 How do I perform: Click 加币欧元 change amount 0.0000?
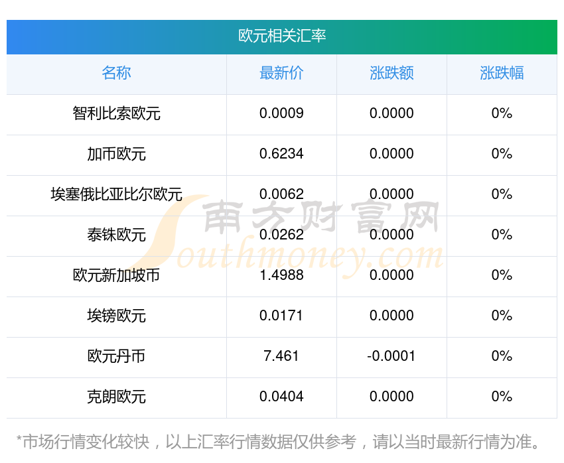pos(391,154)
